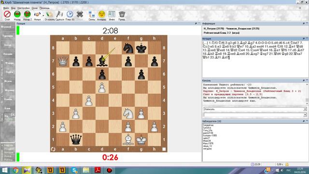The image size is (309, 174).
Task: Click the black knight on f8
Action: (x=128, y=48)
